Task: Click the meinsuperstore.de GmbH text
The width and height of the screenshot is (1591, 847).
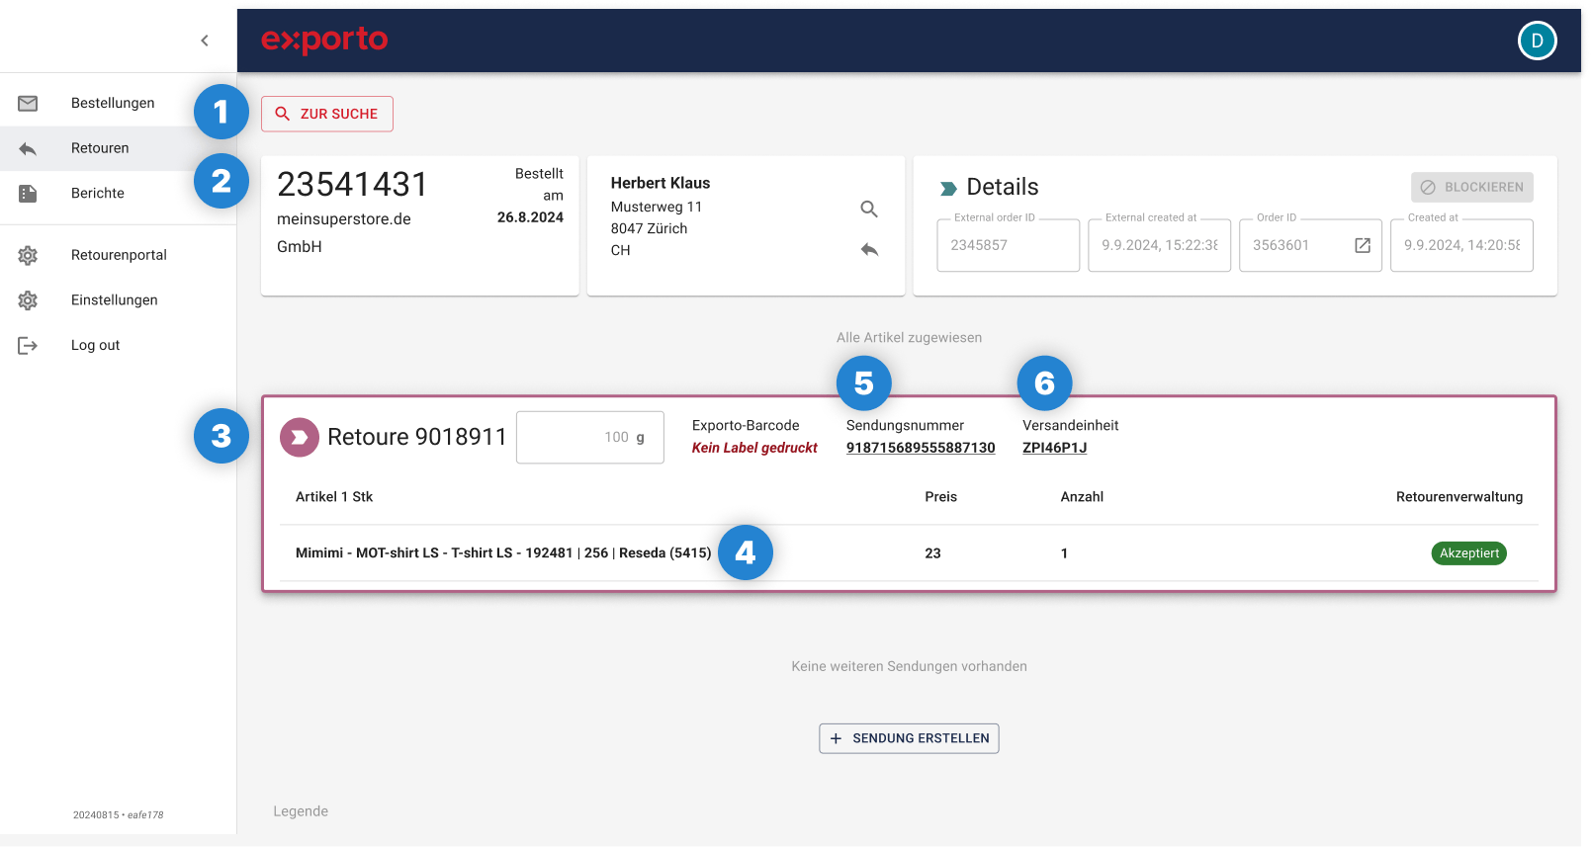Action: [344, 233]
